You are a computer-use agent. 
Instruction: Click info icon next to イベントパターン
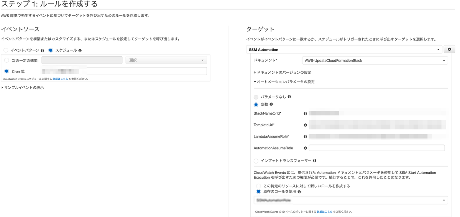[x=43, y=50]
